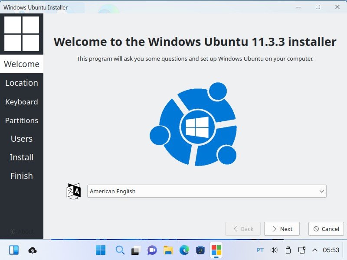347x260 pixels.
Task: Switch to the Users installer step
Action: tap(21, 139)
